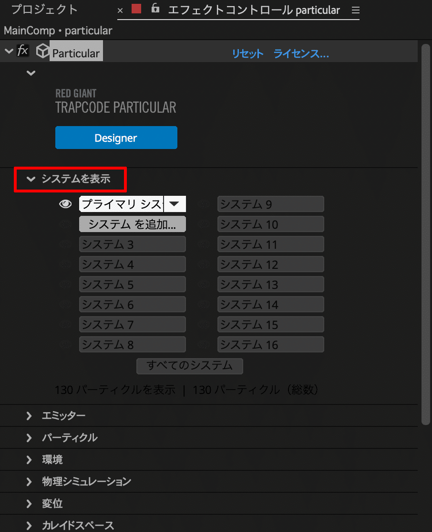Switch to the プロジェクト tab
The image size is (432, 532).
point(45,9)
